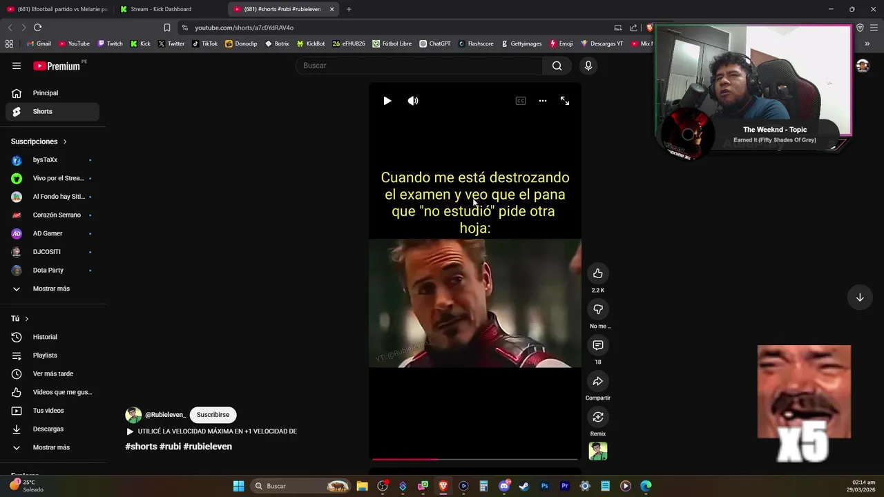Play the paused Short video
This screenshot has height=497, width=884.
(387, 101)
